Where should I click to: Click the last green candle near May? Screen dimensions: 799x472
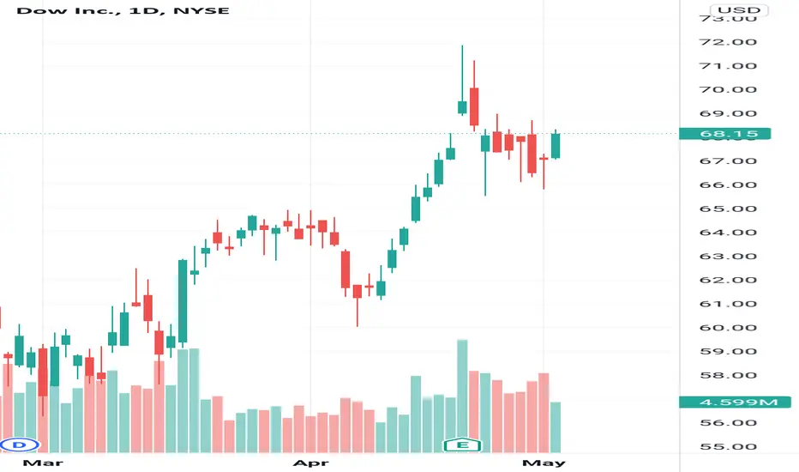[x=556, y=145]
